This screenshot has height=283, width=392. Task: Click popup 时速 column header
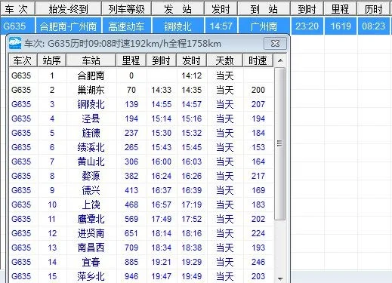pyautogui.click(x=258, y=60)
